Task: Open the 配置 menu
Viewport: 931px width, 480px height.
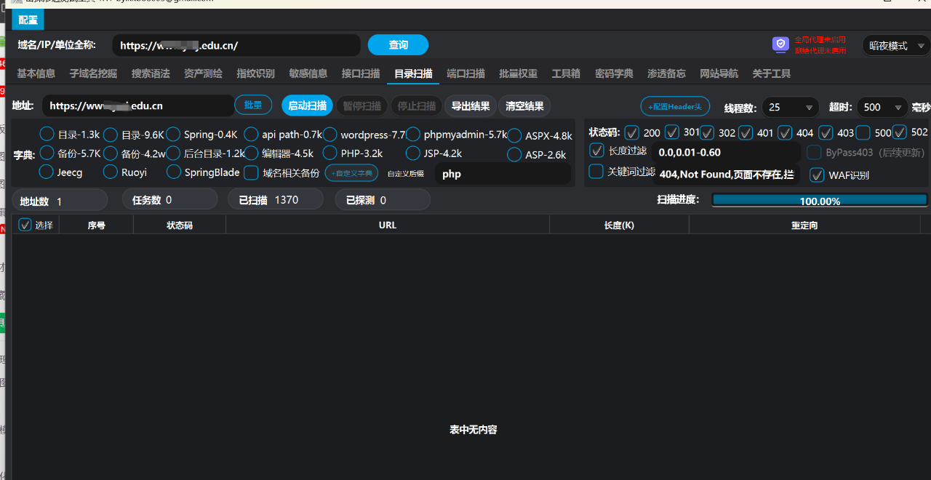Action: pos(28,20)
